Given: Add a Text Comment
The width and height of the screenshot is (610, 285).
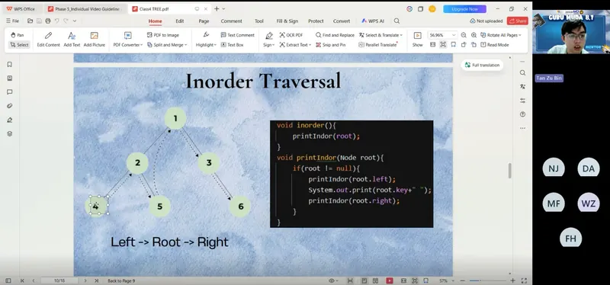Looking at the screenshot, I should click(x=237, y=35).
